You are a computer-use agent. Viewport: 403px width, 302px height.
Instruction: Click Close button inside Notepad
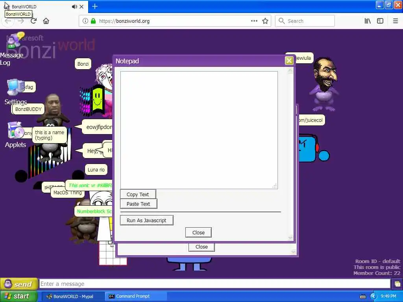pyautogui.click(x=198, y=232)
